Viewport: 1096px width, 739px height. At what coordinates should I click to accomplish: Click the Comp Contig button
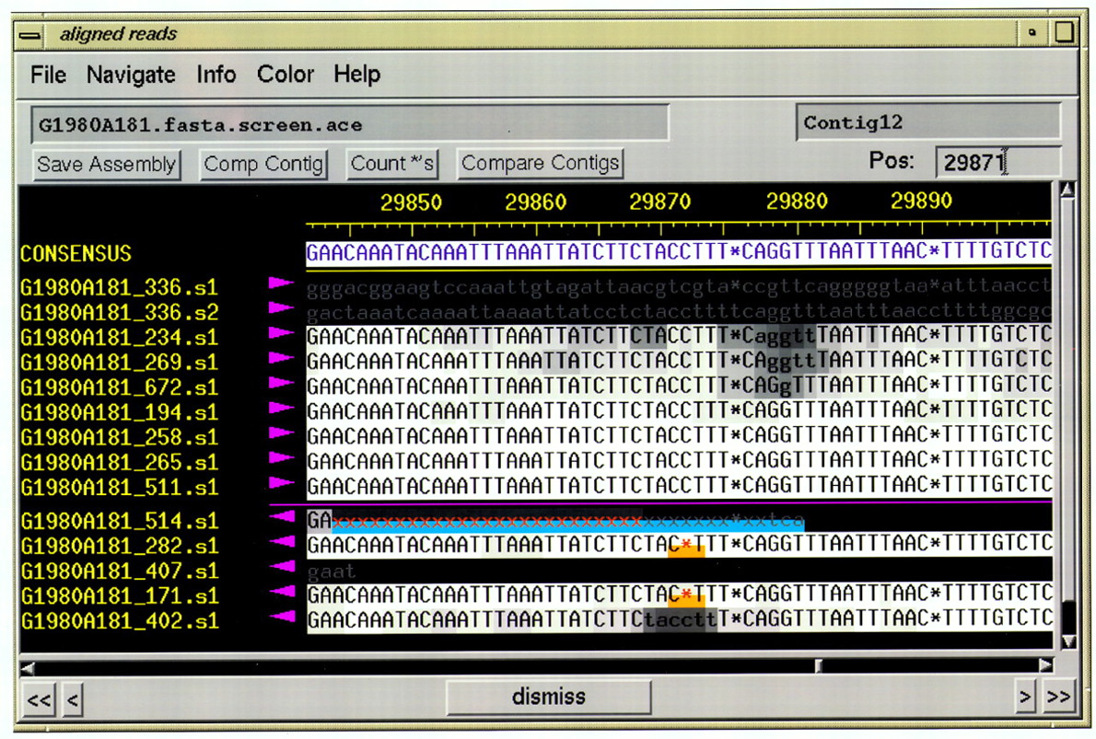coord(262,164)
